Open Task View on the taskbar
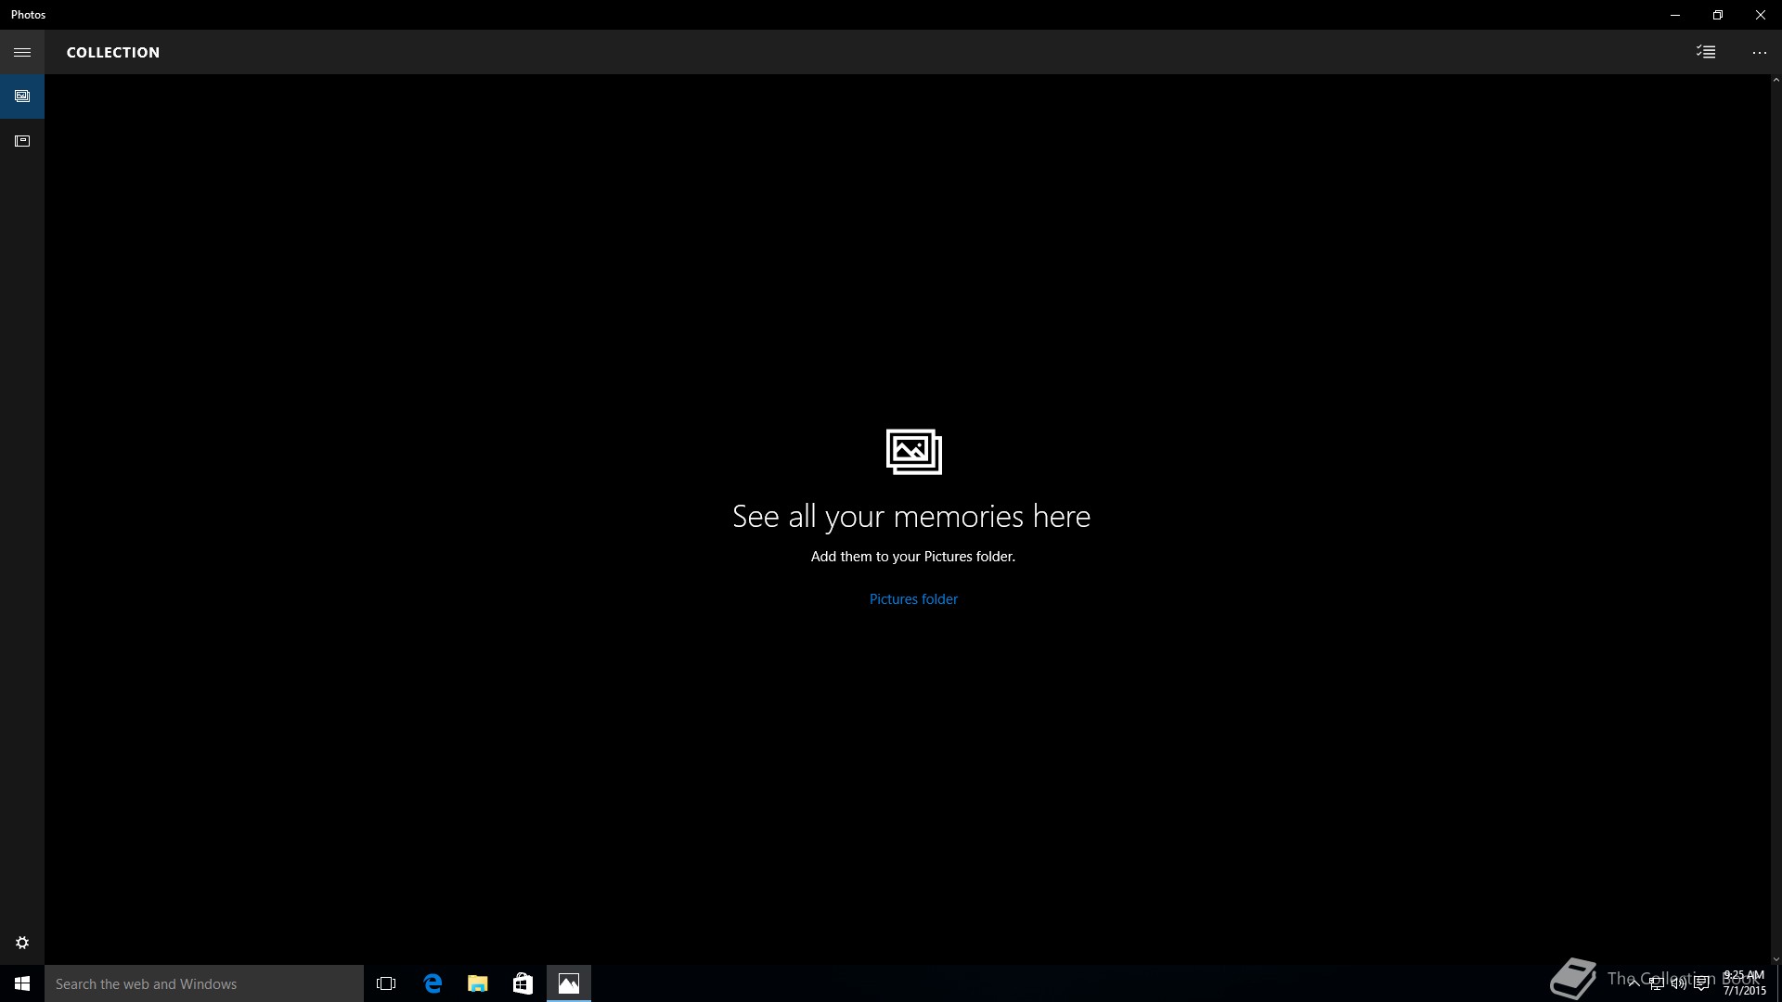1782x1002 pixels. coord(386,983)
